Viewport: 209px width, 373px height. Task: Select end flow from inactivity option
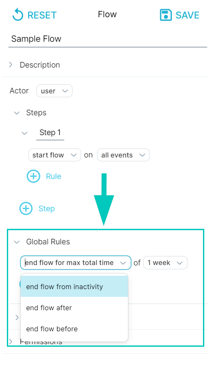pos(74,287)
